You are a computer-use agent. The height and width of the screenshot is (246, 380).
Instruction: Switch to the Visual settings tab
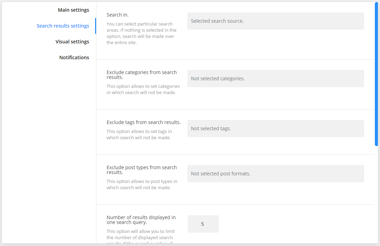point(72,42)
